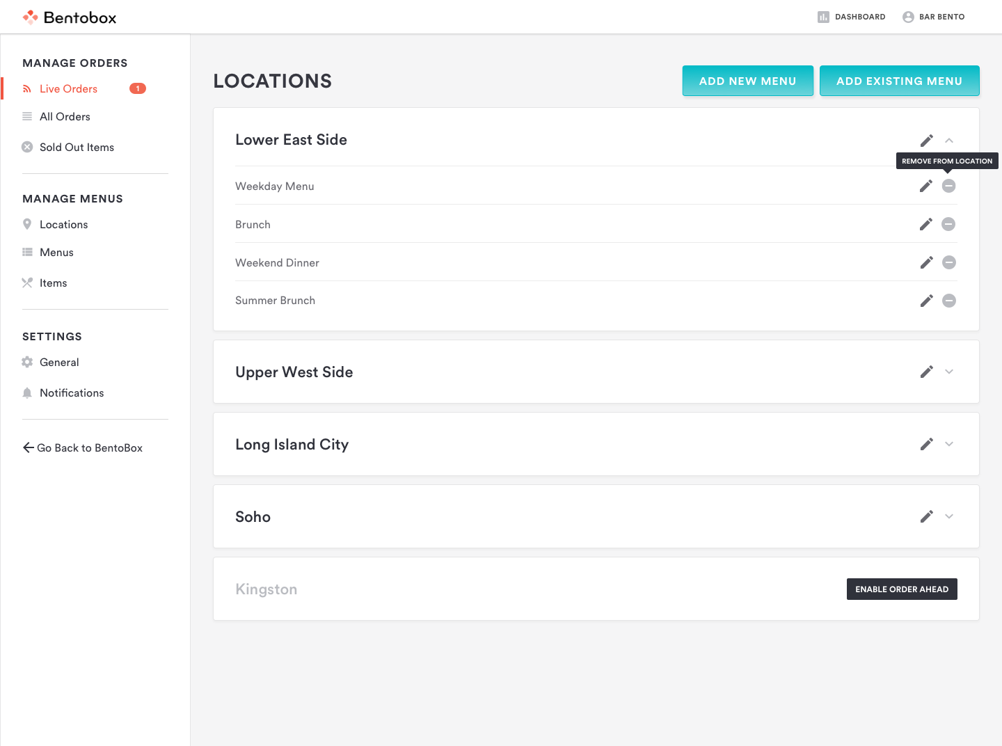Edit the Long Island City location
This screenshot has height=746, width=1002.
tap(927, 444)
